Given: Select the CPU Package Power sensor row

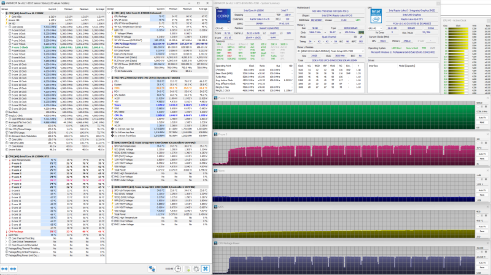Looking at the screenshot, I should pos(158,44).
